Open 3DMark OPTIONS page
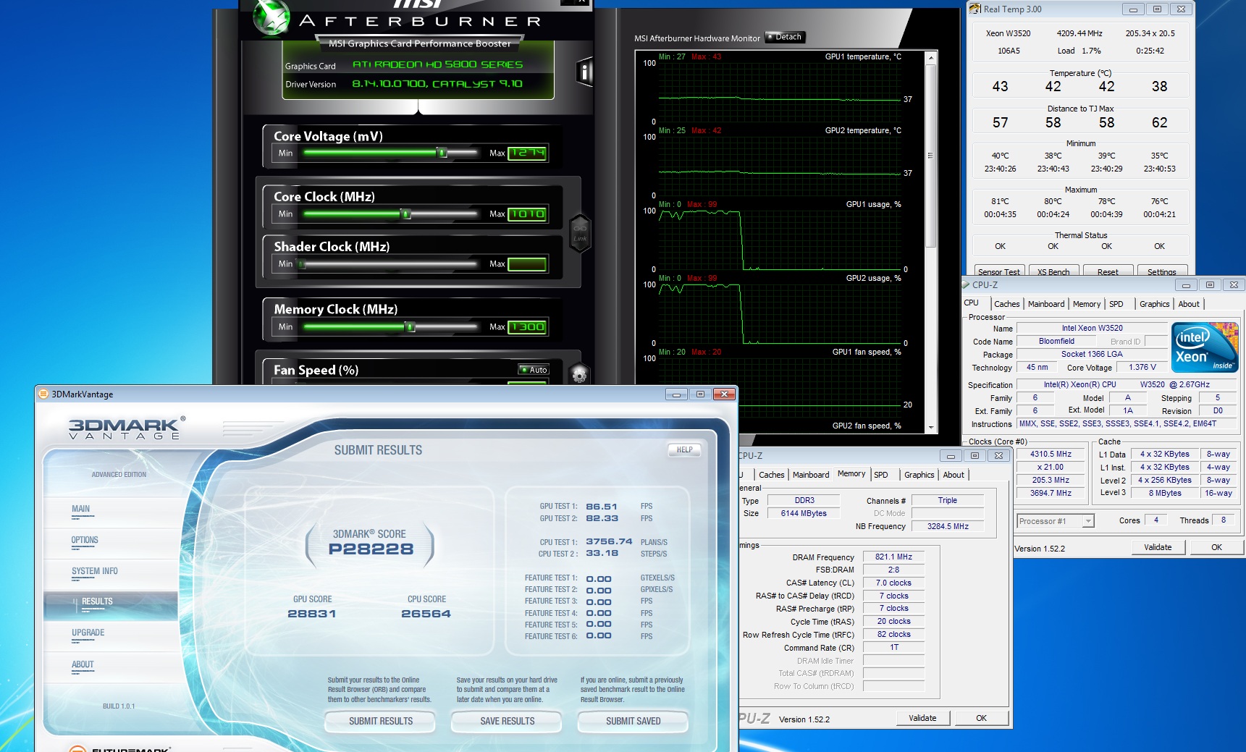 click(x=85, y=540)
